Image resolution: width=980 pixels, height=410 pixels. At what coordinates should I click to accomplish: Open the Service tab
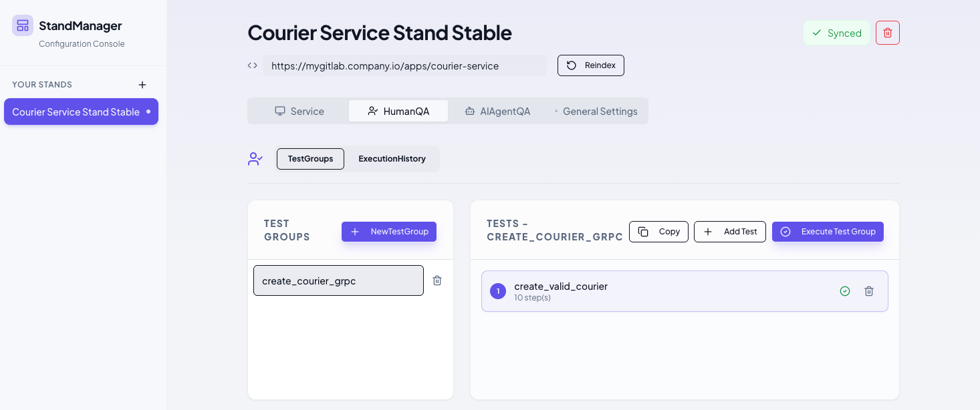point(299,112)
